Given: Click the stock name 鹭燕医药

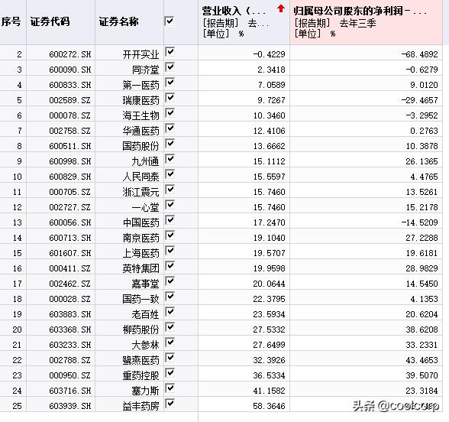Looking at the screenshot, I should tap(141, 360).
